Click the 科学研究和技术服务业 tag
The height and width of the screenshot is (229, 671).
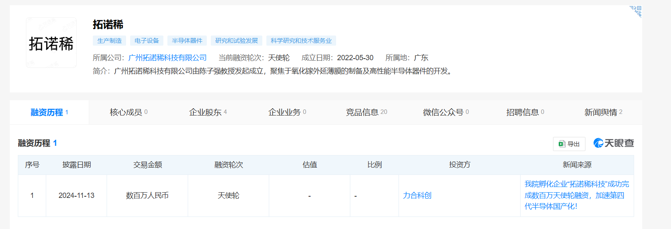[x=301, y=41]
